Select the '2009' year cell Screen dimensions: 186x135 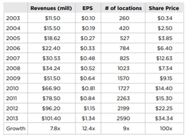13,78
